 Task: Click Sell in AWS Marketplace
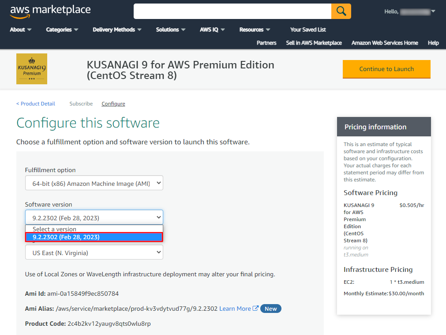tap(314, 43)
